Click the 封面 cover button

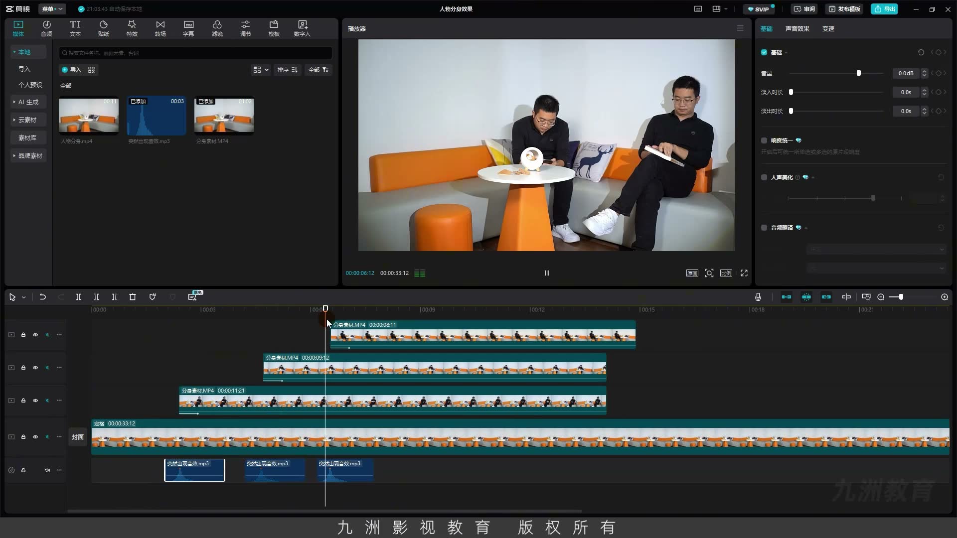pyautogui.click(x=78, y=437)
